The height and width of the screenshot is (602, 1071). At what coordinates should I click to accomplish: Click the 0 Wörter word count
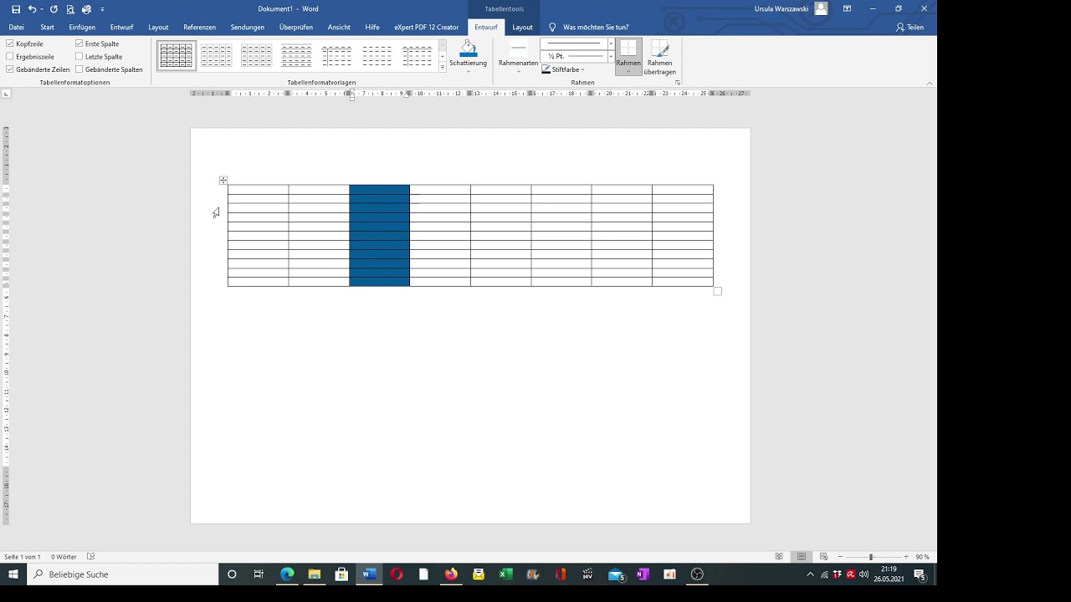point(64,557)
